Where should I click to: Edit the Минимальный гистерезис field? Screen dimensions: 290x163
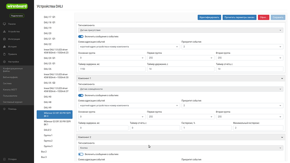point(258,128)
